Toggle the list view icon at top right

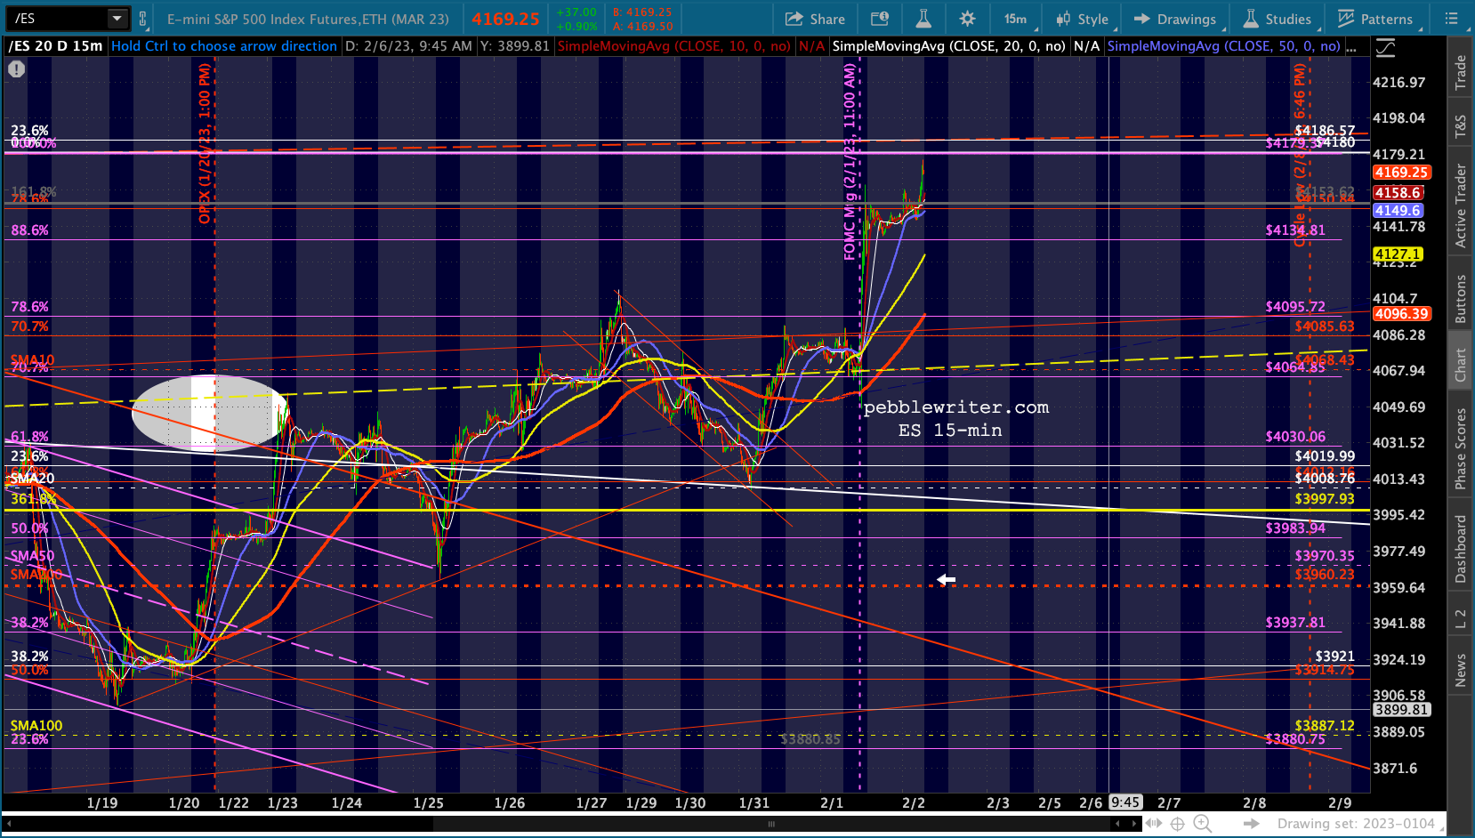(1451, 19)
